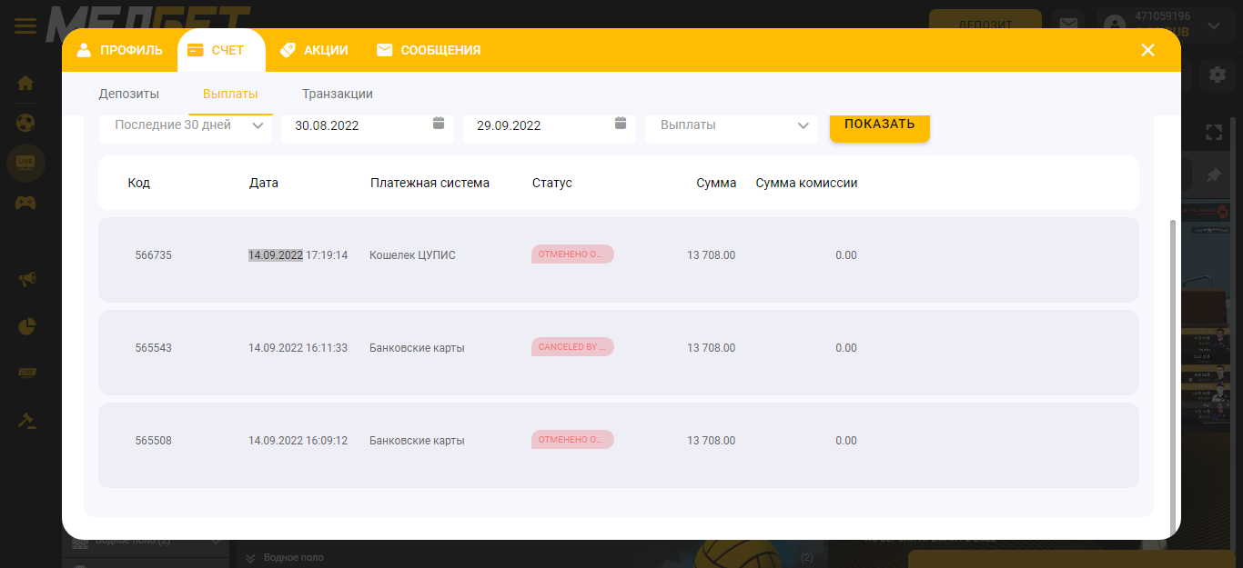Viewport: 1243px width, 568px height.
Task: Select the gamepad esports icon
Action: (25, 202)
